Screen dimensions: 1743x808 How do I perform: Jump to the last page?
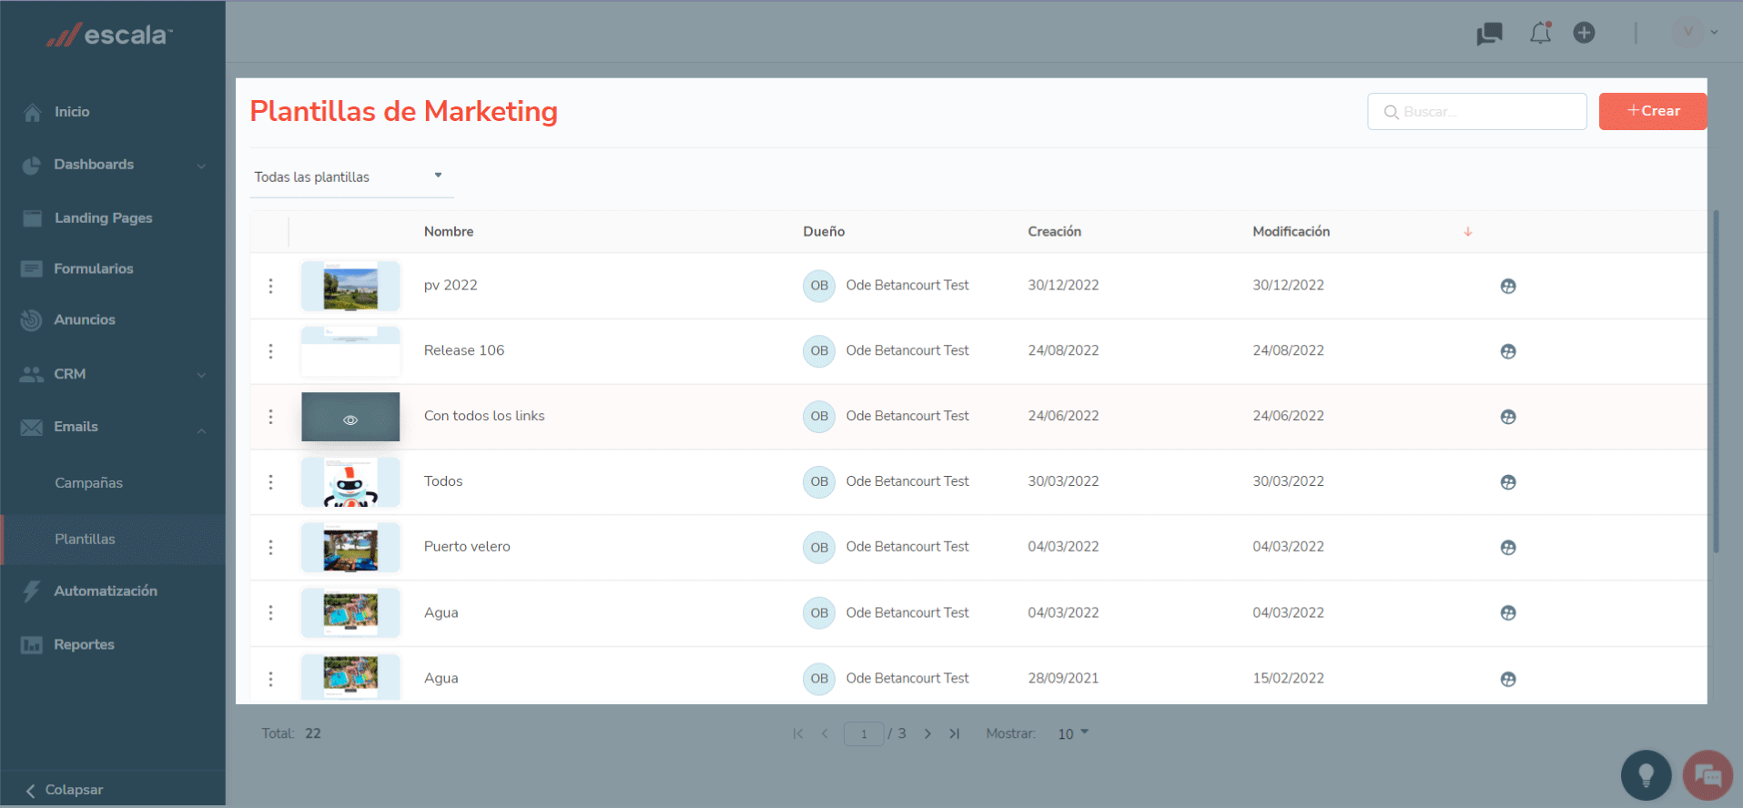954,733
